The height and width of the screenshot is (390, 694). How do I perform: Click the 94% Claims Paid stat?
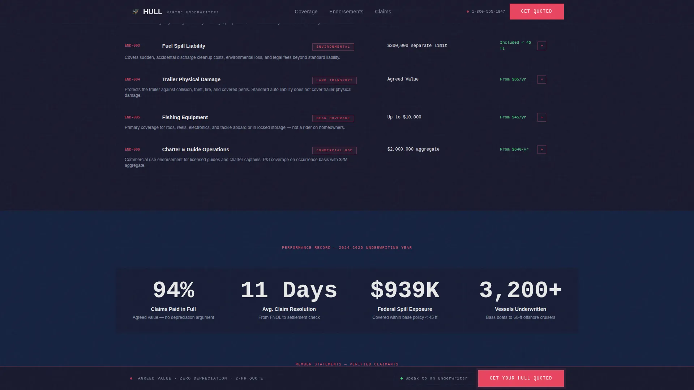[x=173, y=290]
